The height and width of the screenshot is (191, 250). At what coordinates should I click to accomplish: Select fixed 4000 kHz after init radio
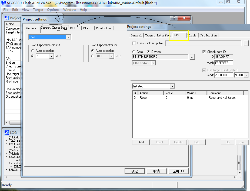[x=92, y=56]
